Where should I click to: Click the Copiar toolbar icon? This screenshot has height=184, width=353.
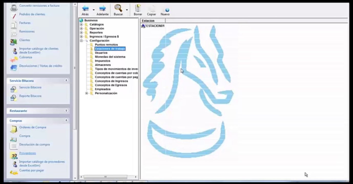pyautogui.click(x=152, y=8)
